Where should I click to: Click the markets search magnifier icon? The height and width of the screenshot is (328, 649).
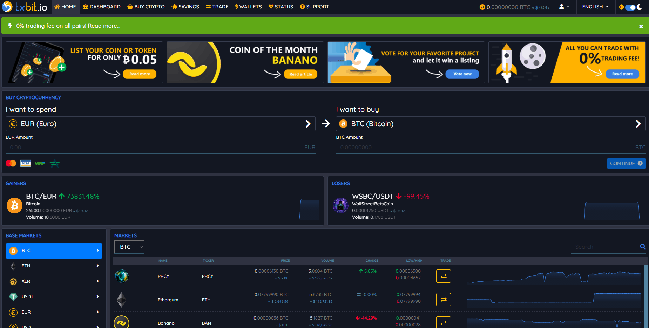643,247
